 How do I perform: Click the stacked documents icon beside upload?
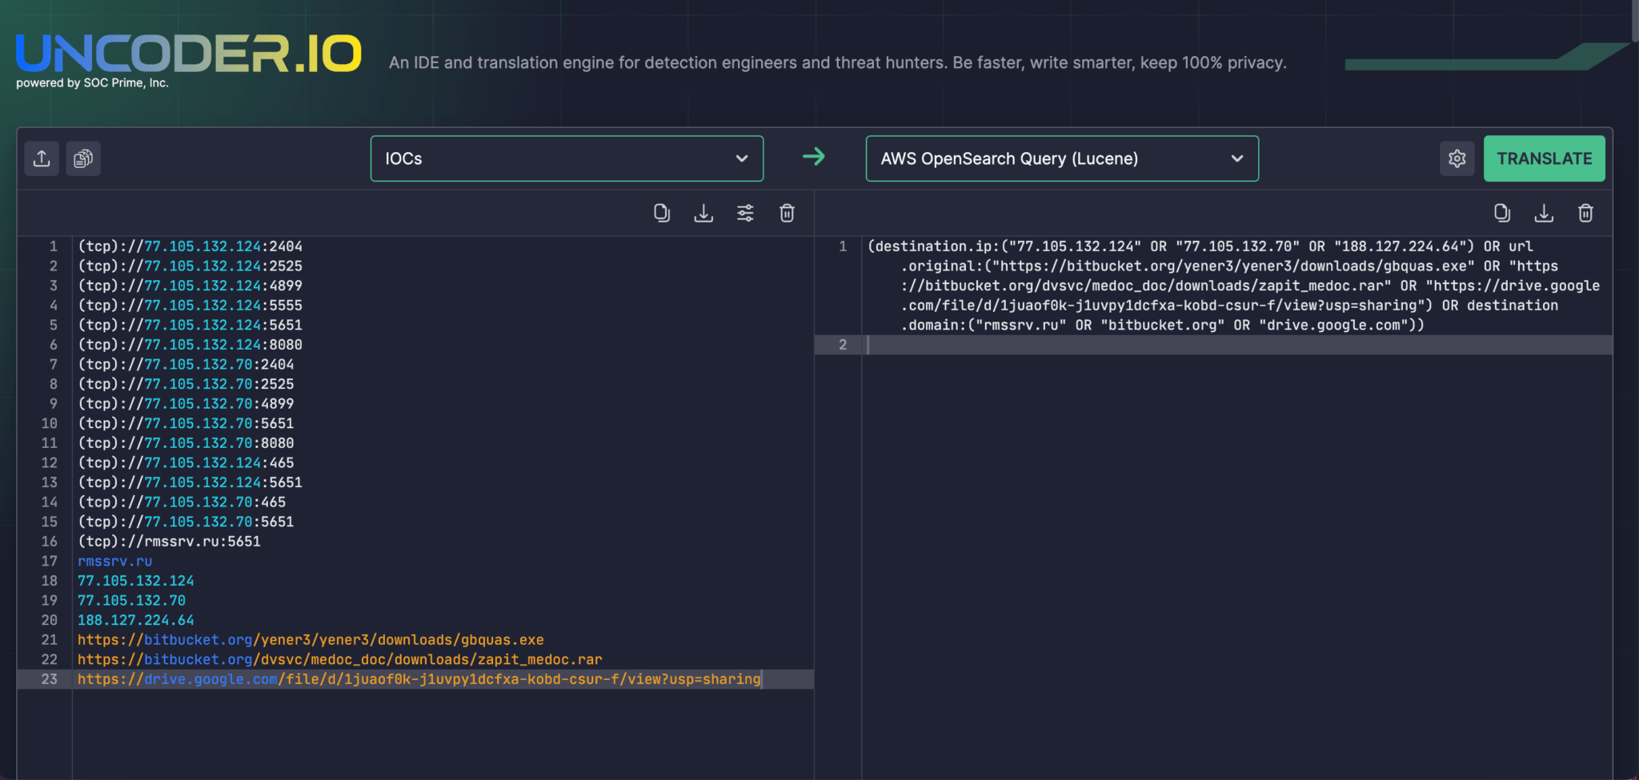[x=83, y=158]
